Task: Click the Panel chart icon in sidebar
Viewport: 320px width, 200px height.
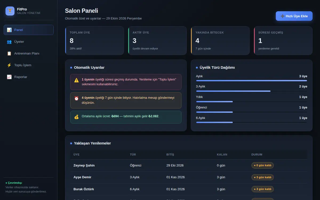Action: pyautogui.click(x=9, y=30)
